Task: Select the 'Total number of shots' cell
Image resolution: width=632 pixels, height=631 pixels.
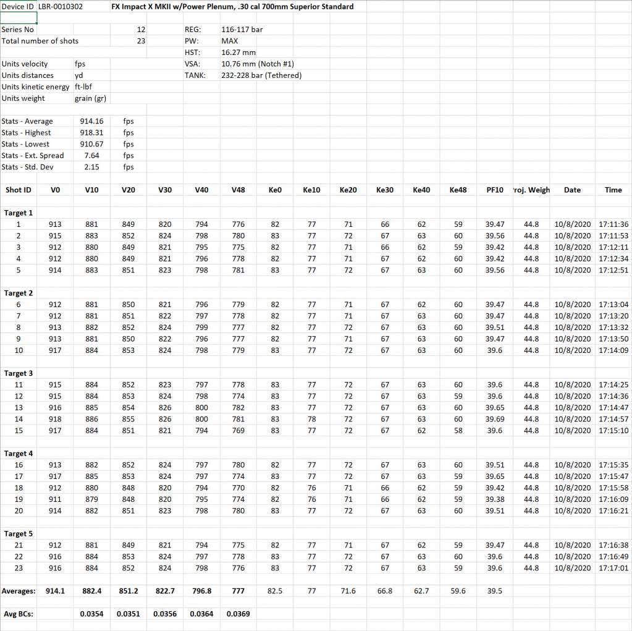Action: (40, 41)
